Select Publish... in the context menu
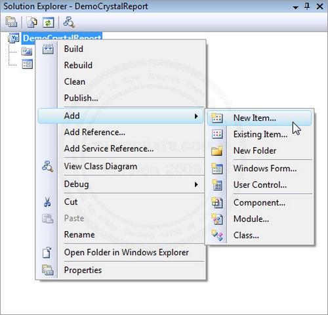 [x=81, y=98]
